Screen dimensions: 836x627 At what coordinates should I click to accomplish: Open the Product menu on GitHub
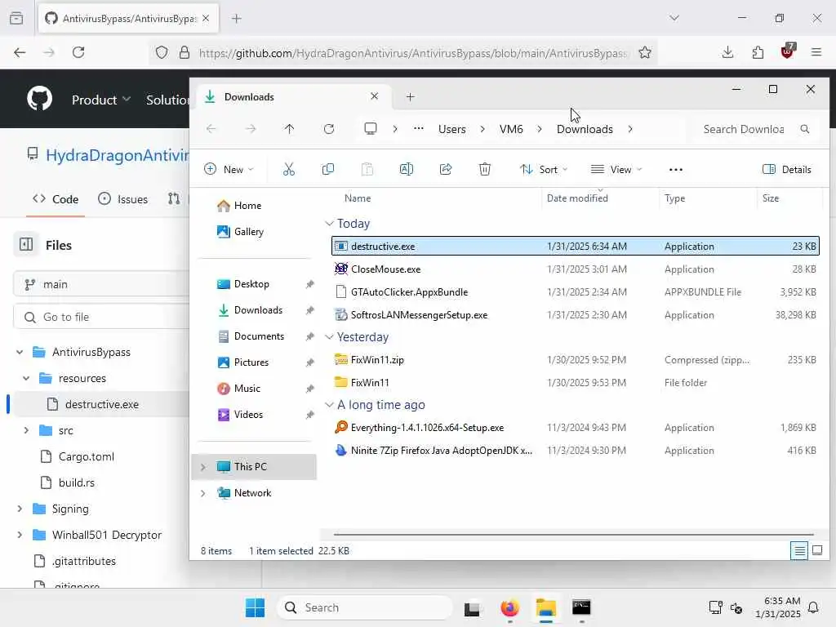pyautogui.click(x=101, y=100)
